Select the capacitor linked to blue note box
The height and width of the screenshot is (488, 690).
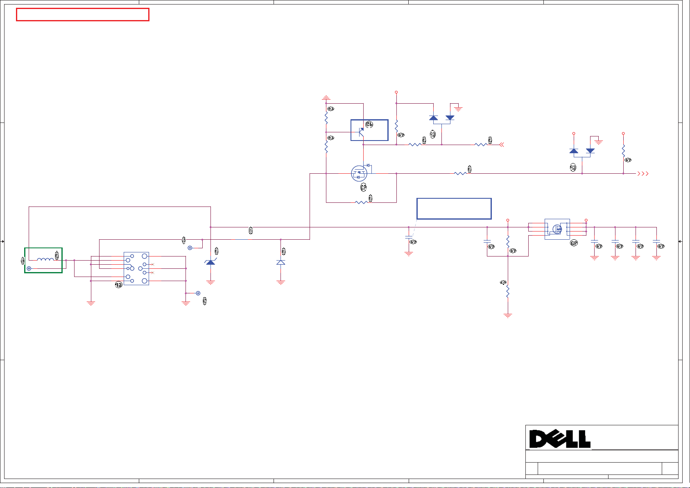click(x=409, y=238)
